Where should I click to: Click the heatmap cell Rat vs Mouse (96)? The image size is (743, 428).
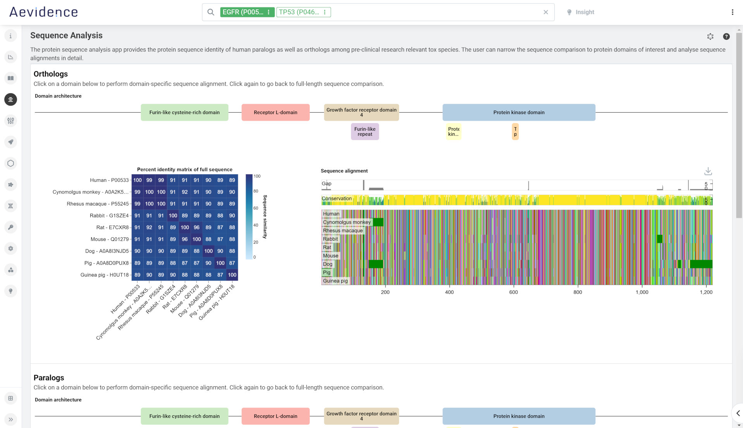pos(197,228)
